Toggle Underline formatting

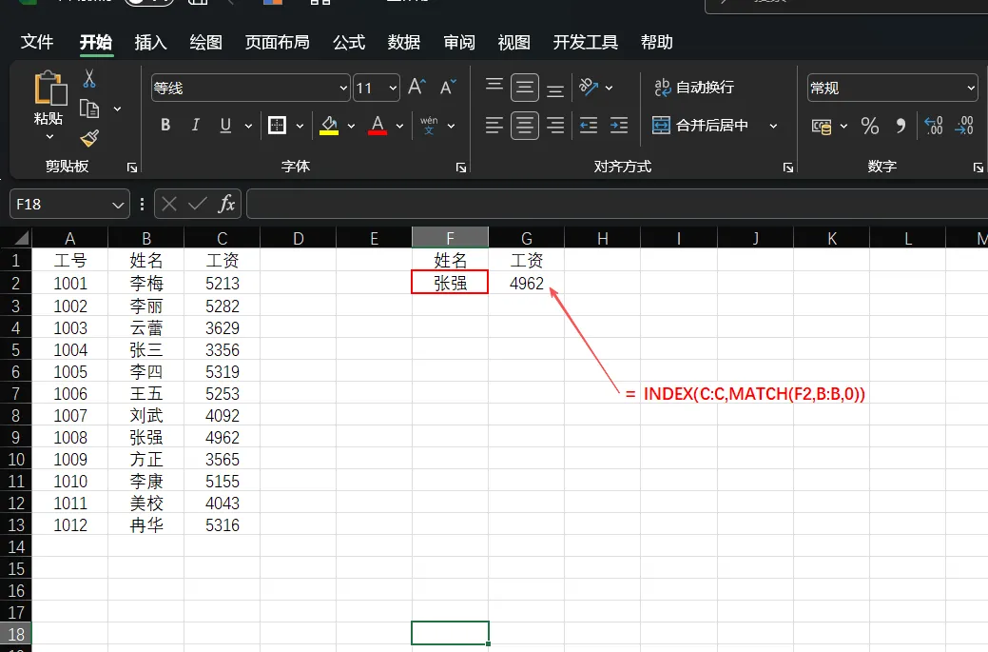(x=225, y=126)
